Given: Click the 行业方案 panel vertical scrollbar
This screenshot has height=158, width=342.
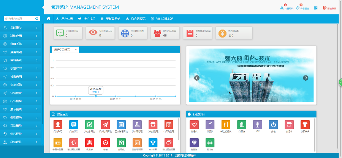Looking at the screenshot, I should (x=315, y=135).
